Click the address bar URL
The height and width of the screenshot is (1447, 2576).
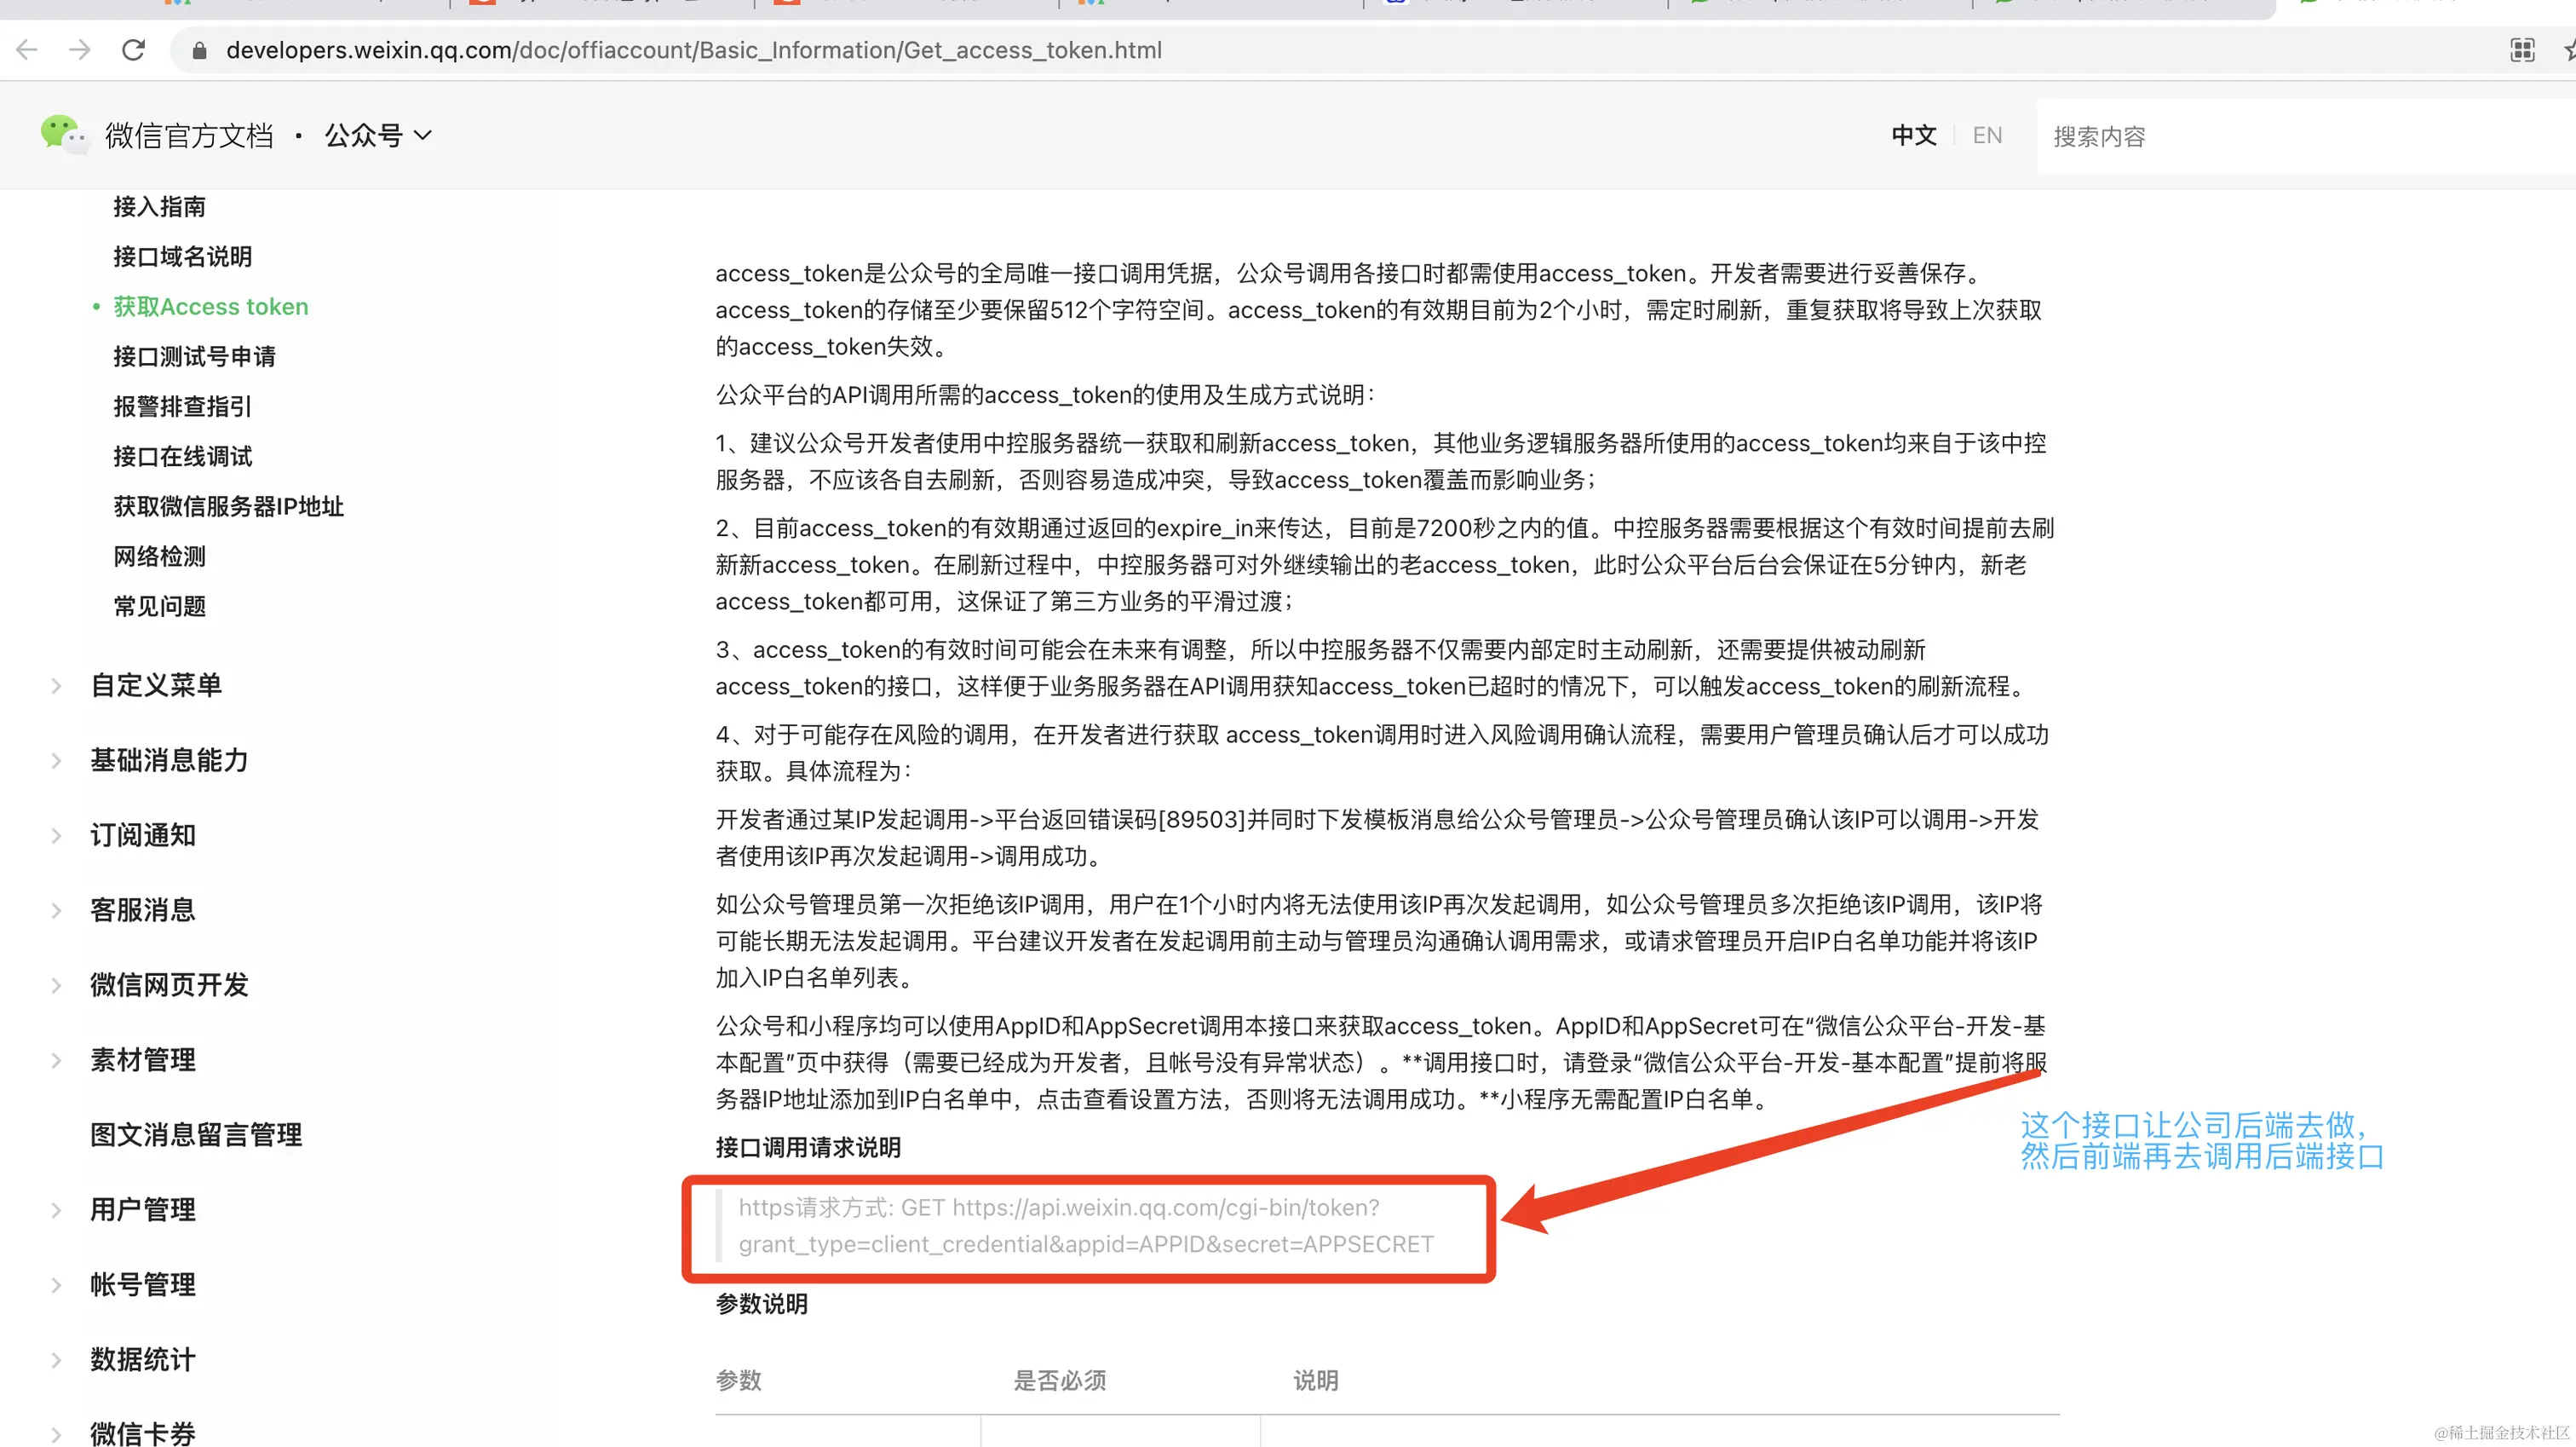click(x=693, y=50)
